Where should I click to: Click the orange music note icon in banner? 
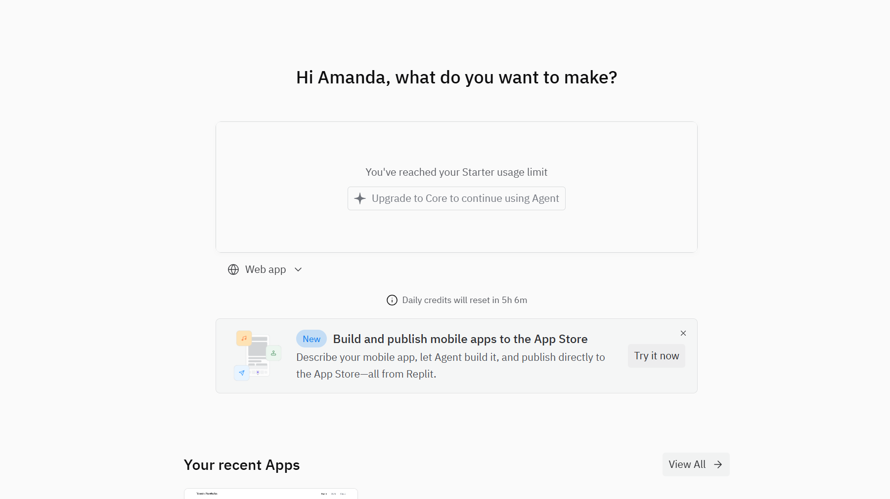click(244, 338)
